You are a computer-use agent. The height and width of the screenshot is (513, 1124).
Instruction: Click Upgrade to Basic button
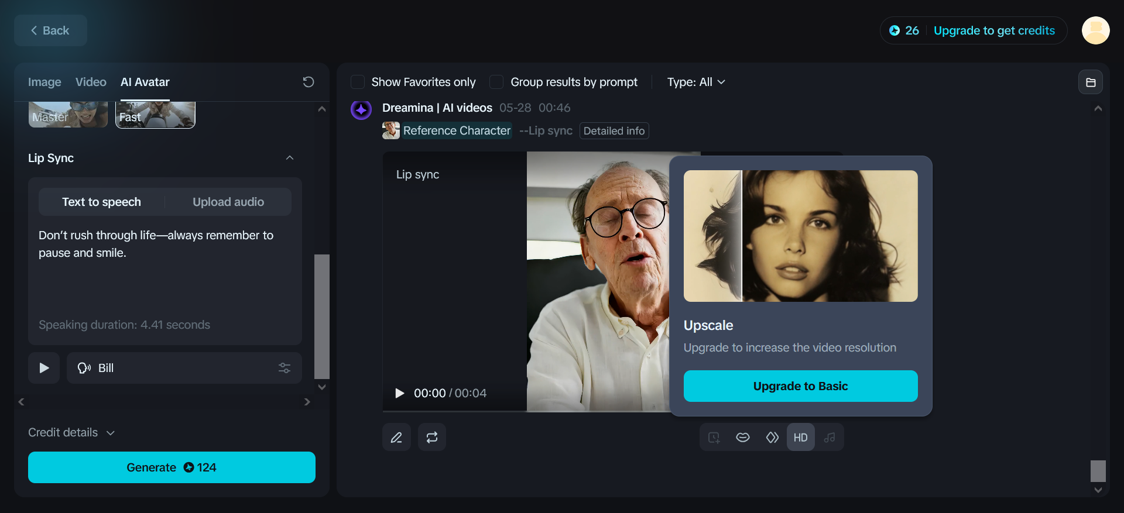point(800,386)
